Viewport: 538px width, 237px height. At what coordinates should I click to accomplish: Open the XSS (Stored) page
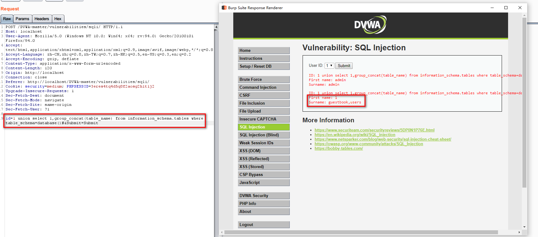click(264, 167)
